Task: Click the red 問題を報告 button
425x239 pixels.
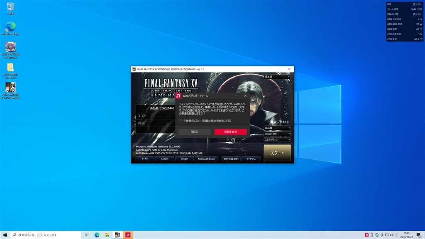Action: point(231,132)
